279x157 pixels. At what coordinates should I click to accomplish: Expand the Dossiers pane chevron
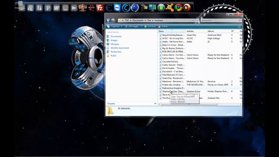coord(155,104)
